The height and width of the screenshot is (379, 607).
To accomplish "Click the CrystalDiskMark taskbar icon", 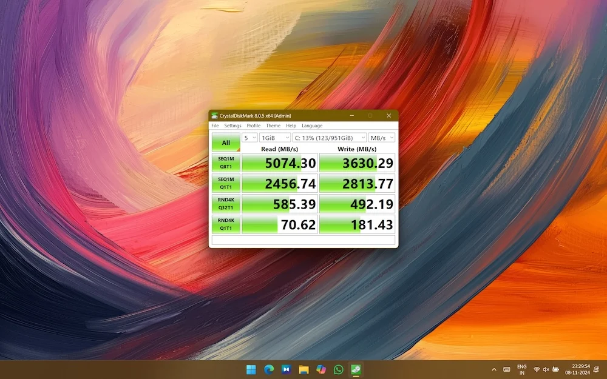I will coord(356,369).
